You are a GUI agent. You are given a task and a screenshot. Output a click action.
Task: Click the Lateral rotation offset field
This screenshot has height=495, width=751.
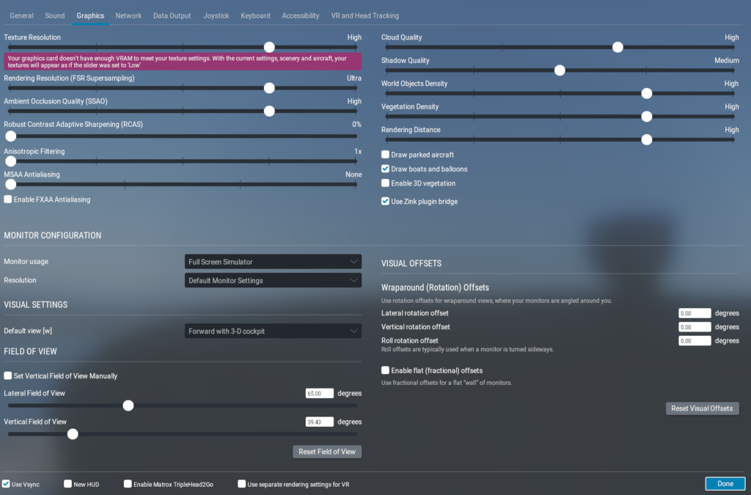point(695,313)
